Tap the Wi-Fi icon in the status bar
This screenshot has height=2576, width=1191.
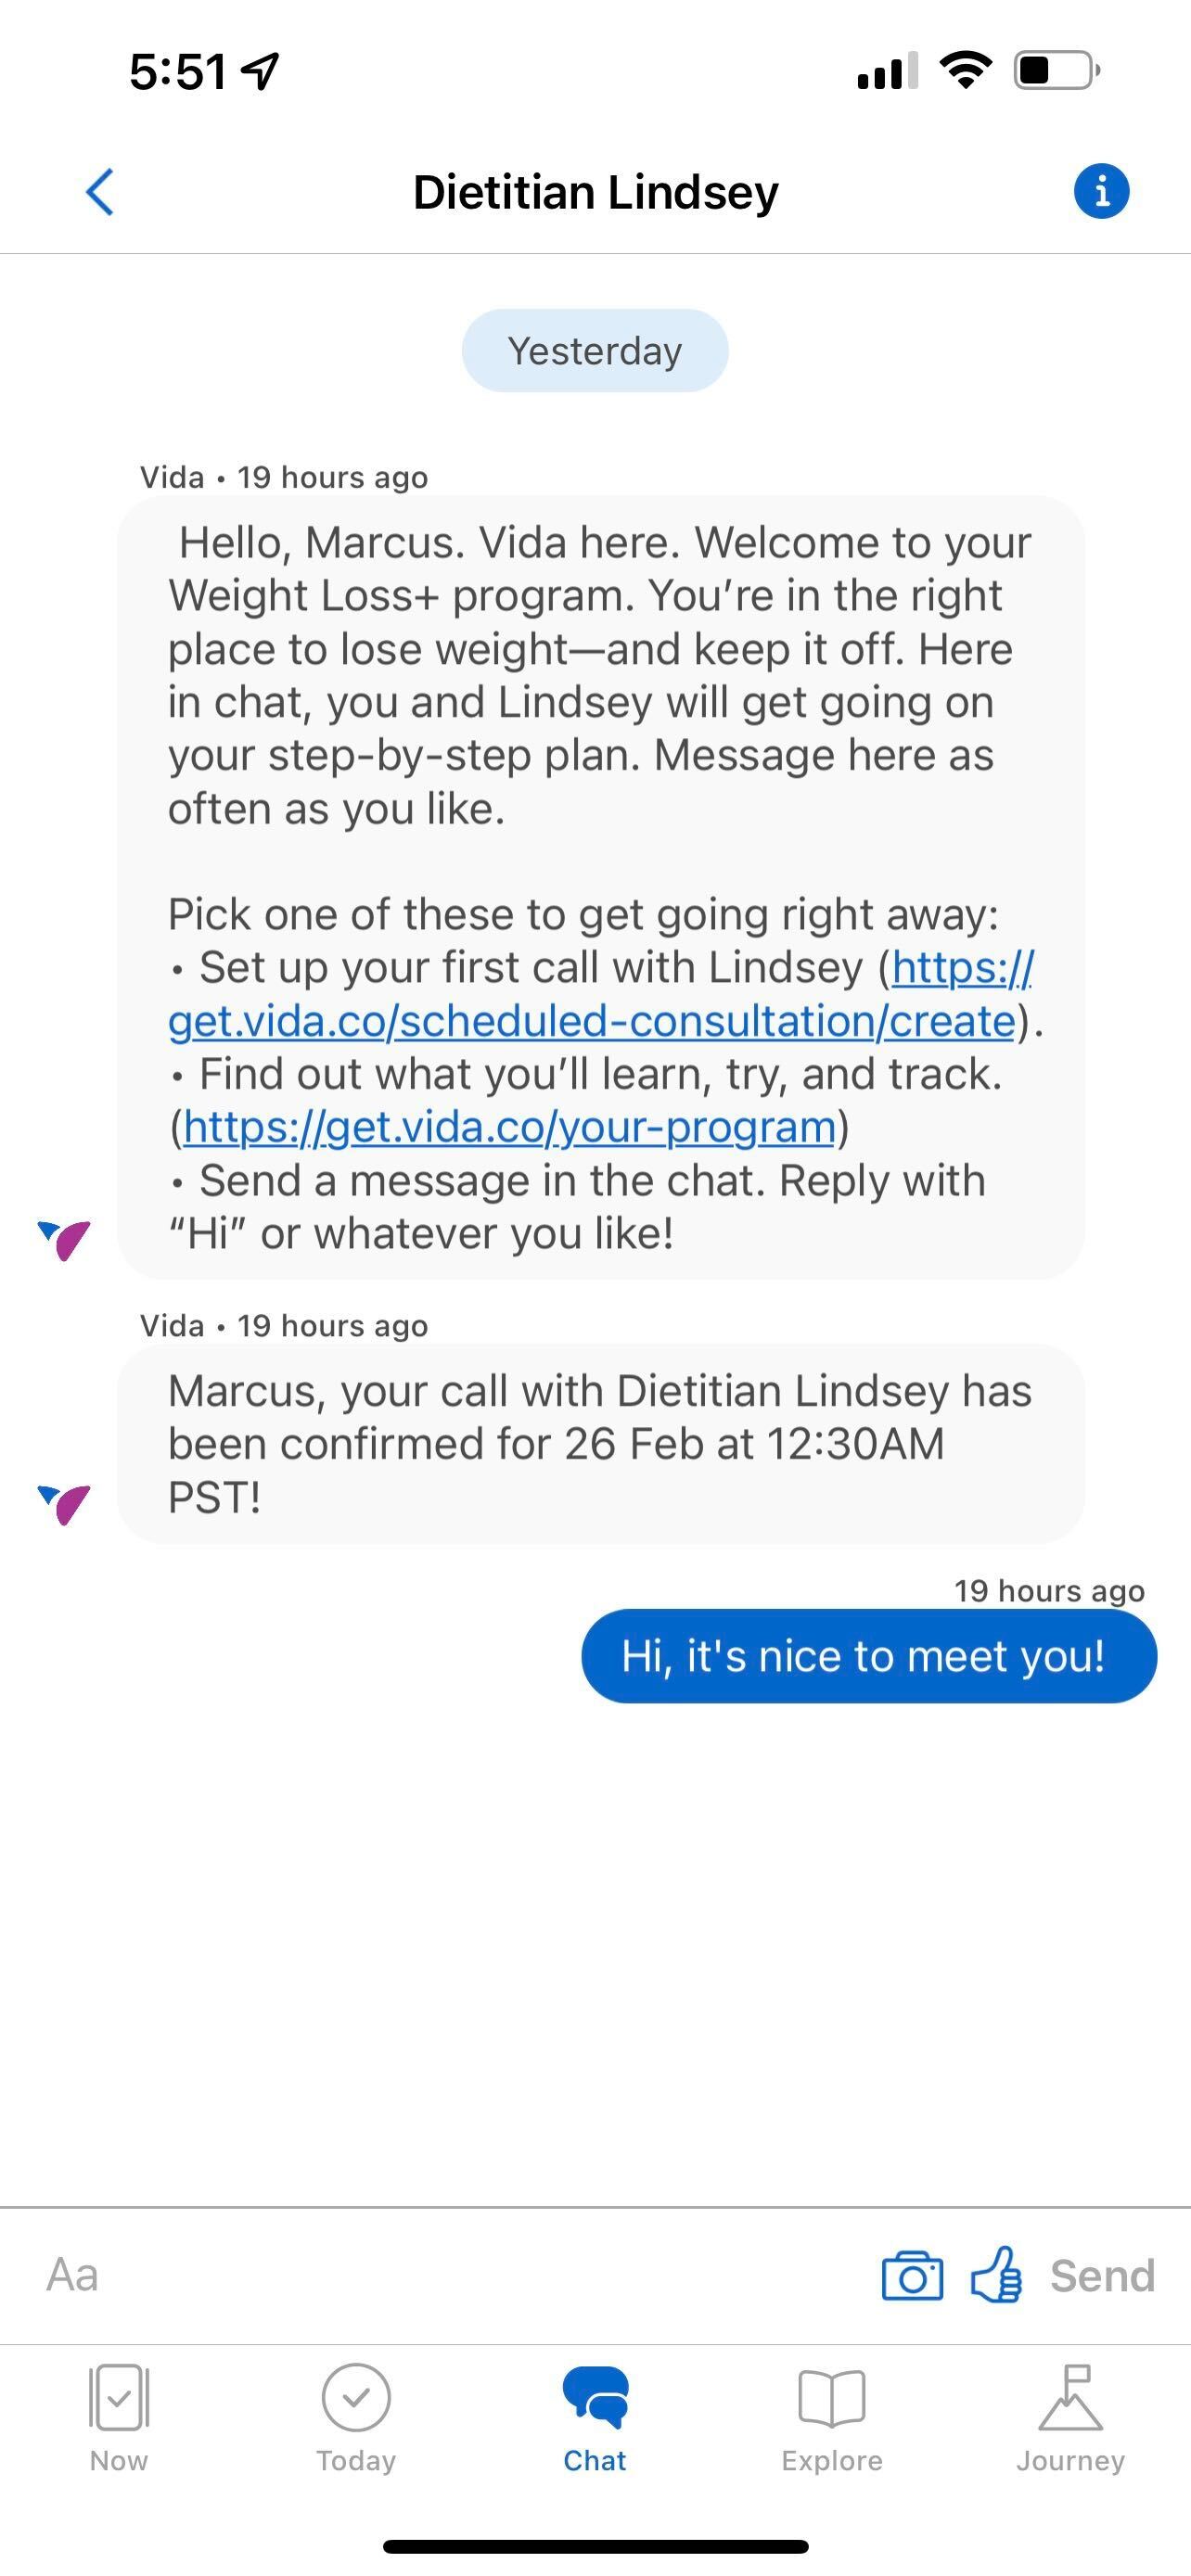point(965,70)
